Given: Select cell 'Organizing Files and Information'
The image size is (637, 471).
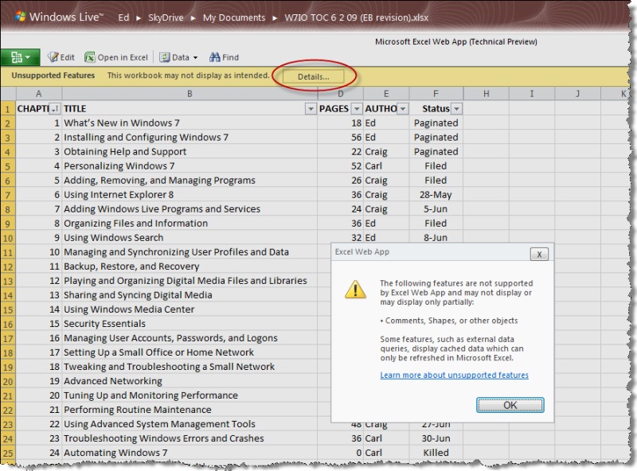Looking at the screenshot, I should (190, 224).
